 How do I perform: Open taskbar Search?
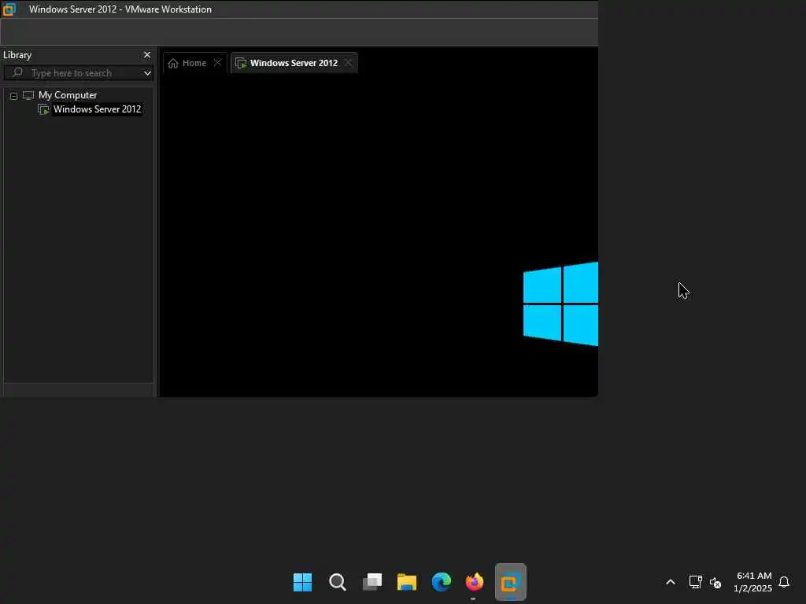coord(338,582)
